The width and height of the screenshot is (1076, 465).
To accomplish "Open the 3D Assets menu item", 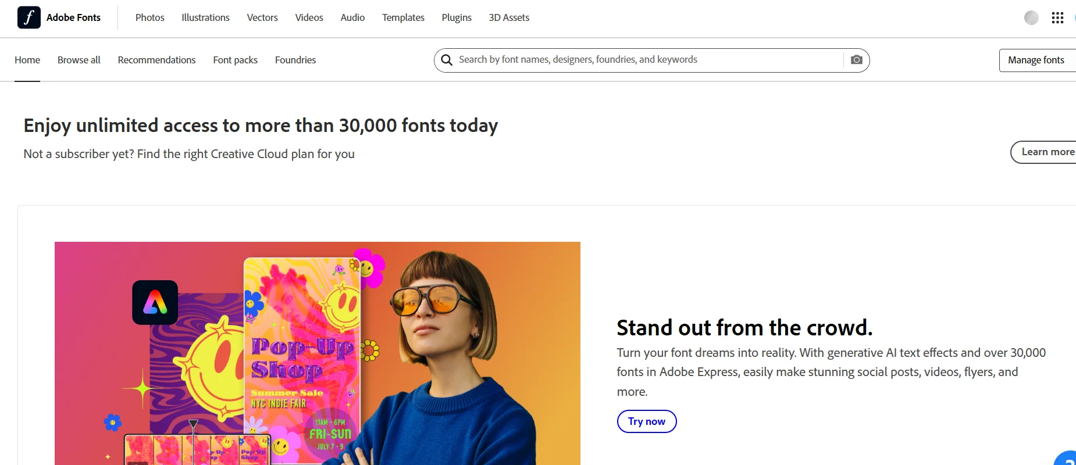I will 509,17.
